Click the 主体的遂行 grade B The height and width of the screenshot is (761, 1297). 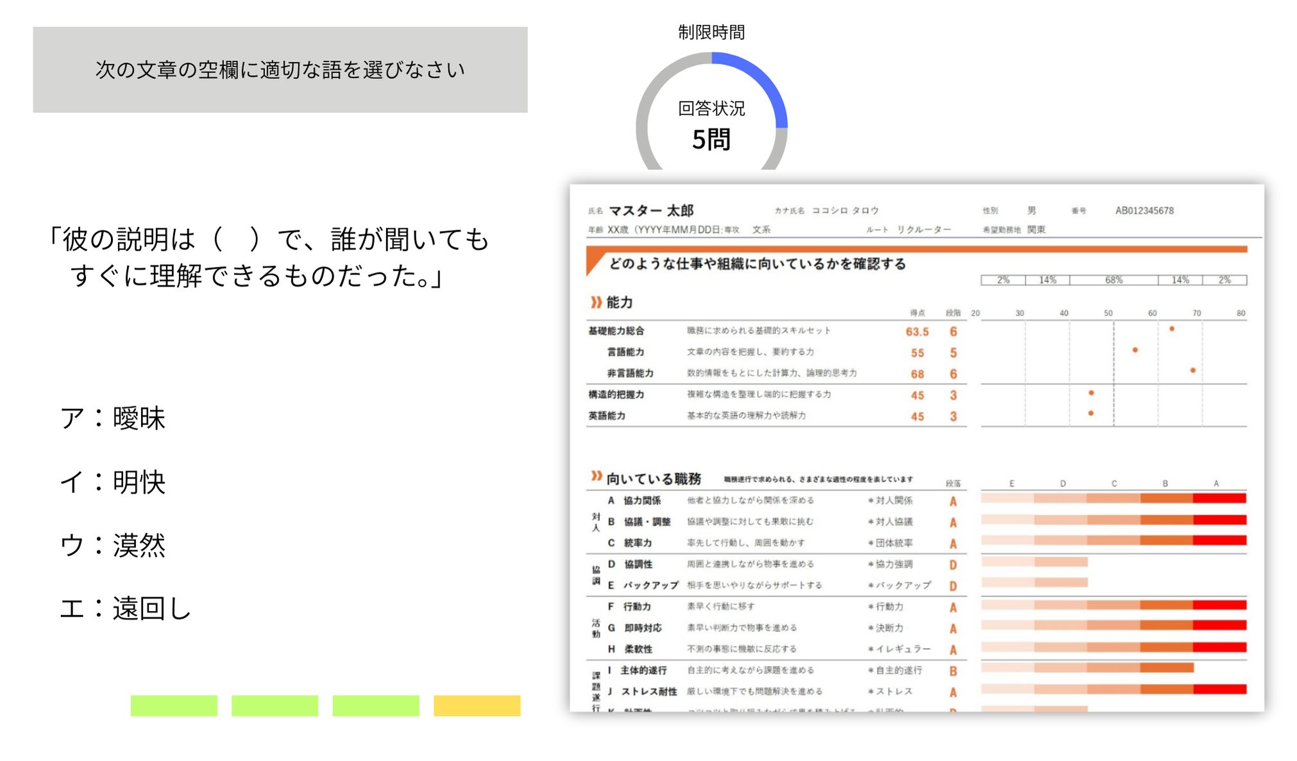point(953,671)
